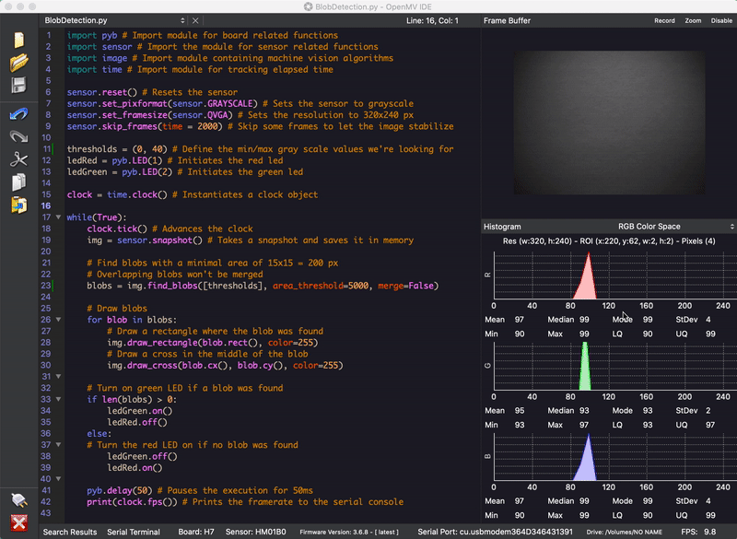Click the Firmware Version 3.6.8 latest label
This screenshot has height=539, width=737.
[348, 532]
